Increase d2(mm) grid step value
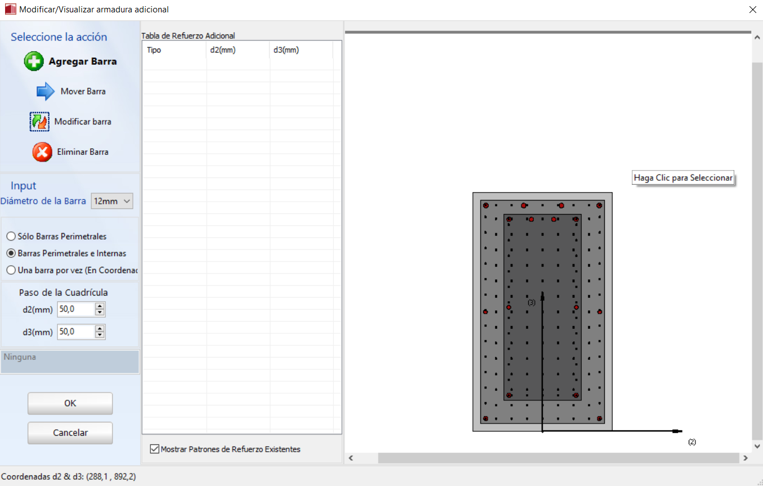This screenshot has width=763, height=486. (x=100, y=306)
